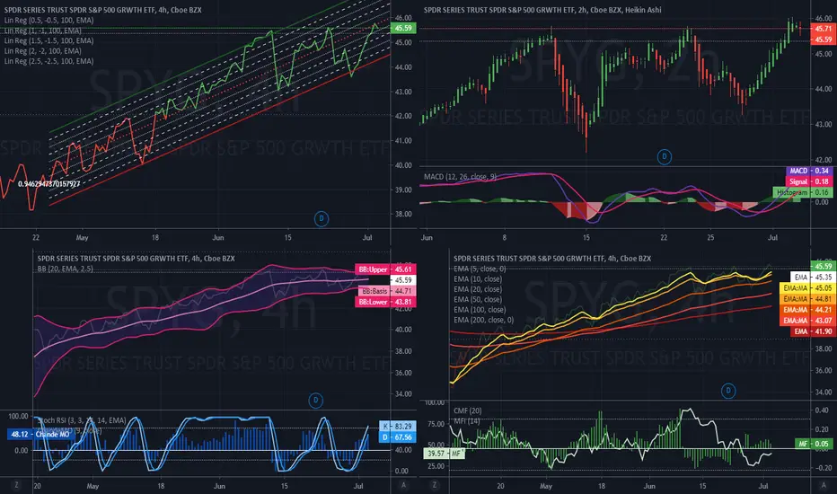
Task: Select the EMA (10, close) legend
Action: pos(478,278)
